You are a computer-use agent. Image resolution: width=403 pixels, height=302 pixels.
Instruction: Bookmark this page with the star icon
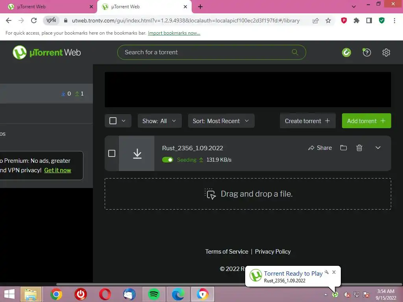point(328,20)
